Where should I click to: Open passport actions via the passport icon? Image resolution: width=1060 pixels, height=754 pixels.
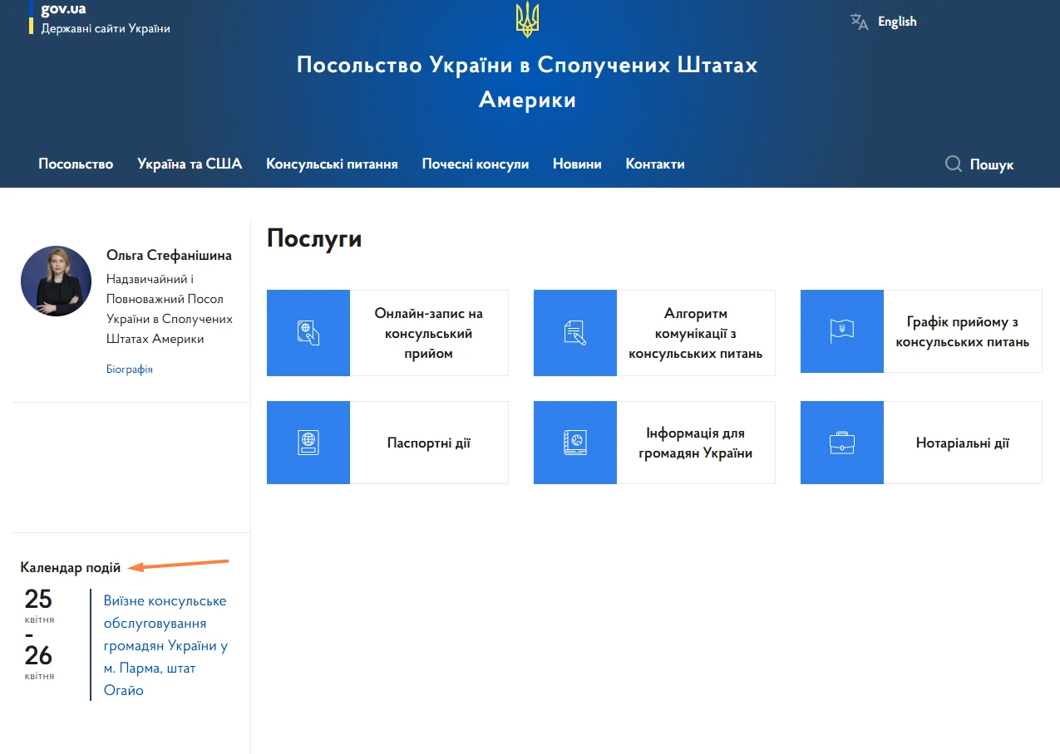[308, 442]
